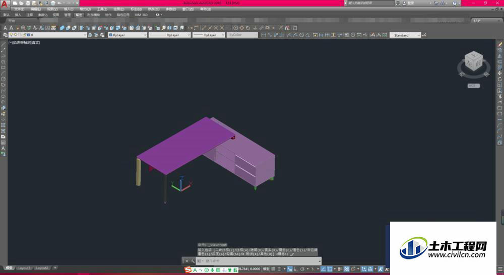The height and width of the screenshot is (275, 504).
Task: Switch to the BIM 360 ribbon tab
Action: 141,15
